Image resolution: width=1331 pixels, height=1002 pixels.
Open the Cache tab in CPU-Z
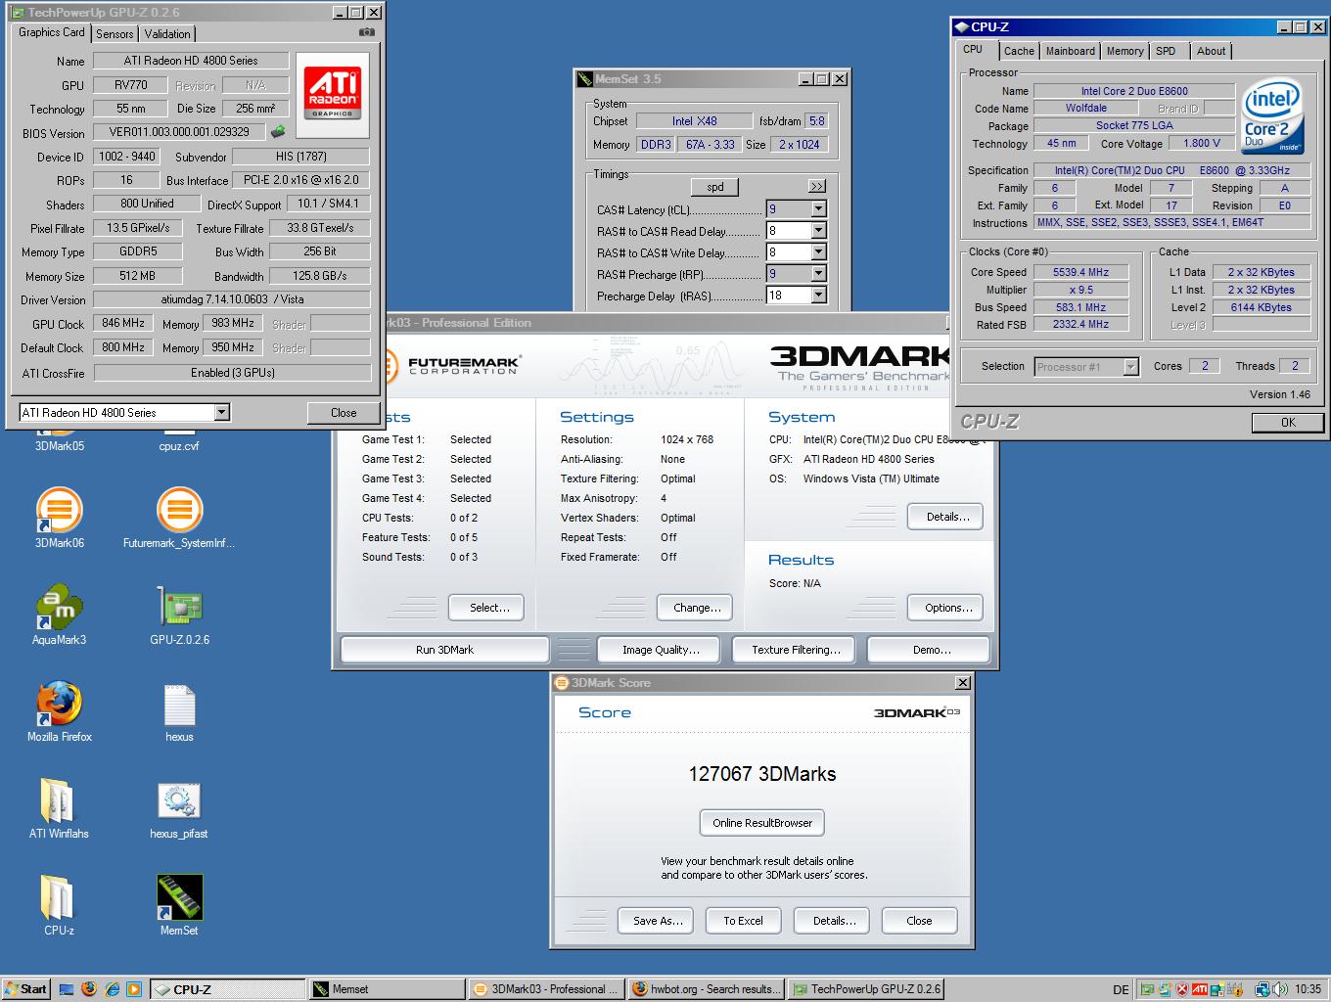(x=1019, y=51)
